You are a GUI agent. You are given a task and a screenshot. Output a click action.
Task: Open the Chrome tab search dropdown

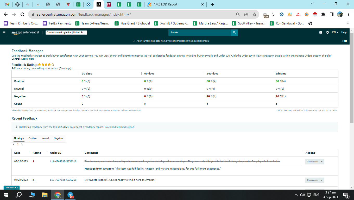tap(312, 4)
